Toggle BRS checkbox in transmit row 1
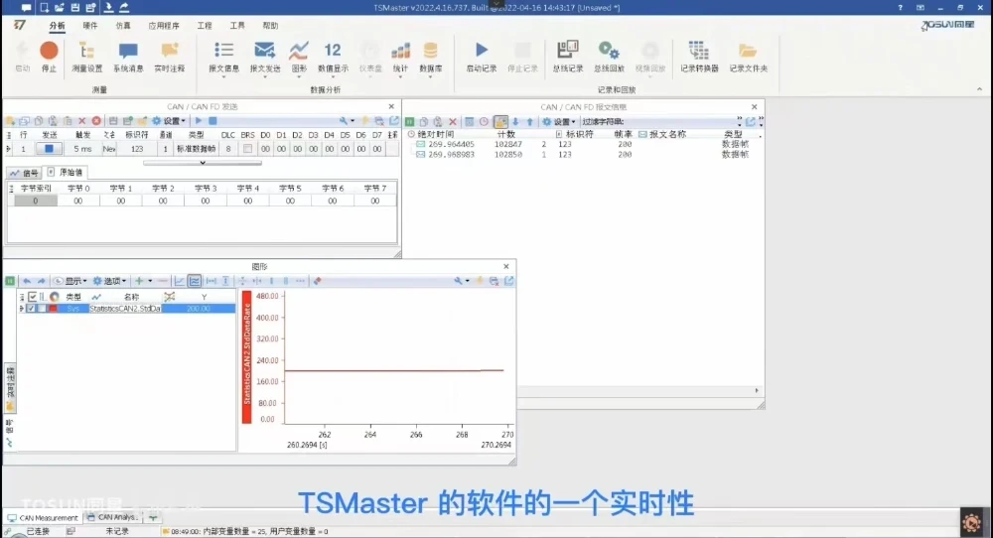 [x=247, y=149]
